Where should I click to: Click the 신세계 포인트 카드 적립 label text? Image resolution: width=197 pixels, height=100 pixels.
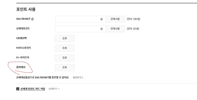pos(33,89)
